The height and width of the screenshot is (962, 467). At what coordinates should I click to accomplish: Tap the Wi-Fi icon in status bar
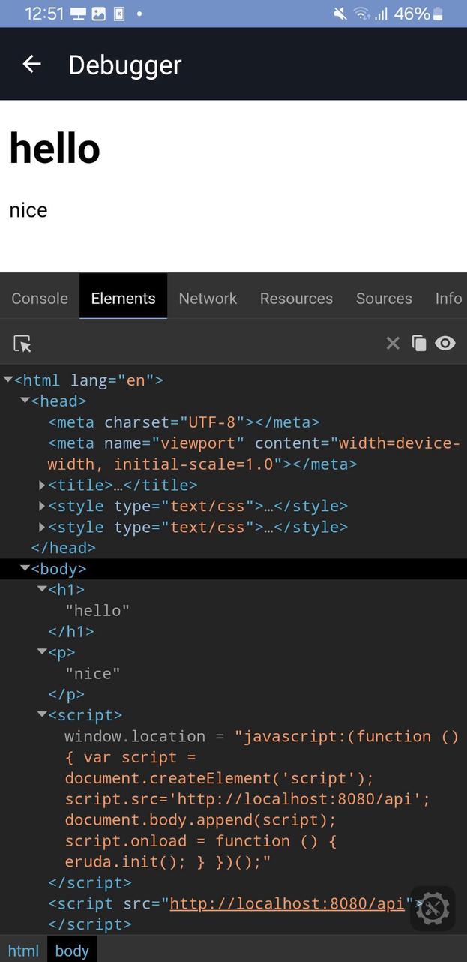coord(361,13)
